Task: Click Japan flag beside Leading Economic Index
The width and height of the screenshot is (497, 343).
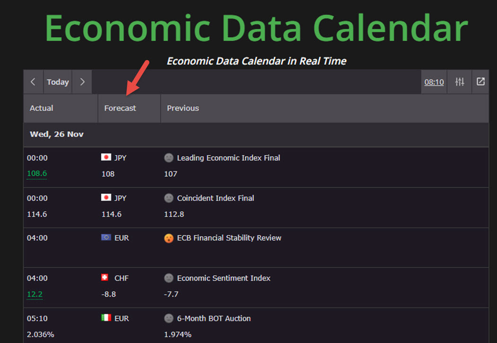Action: [106, 157]
